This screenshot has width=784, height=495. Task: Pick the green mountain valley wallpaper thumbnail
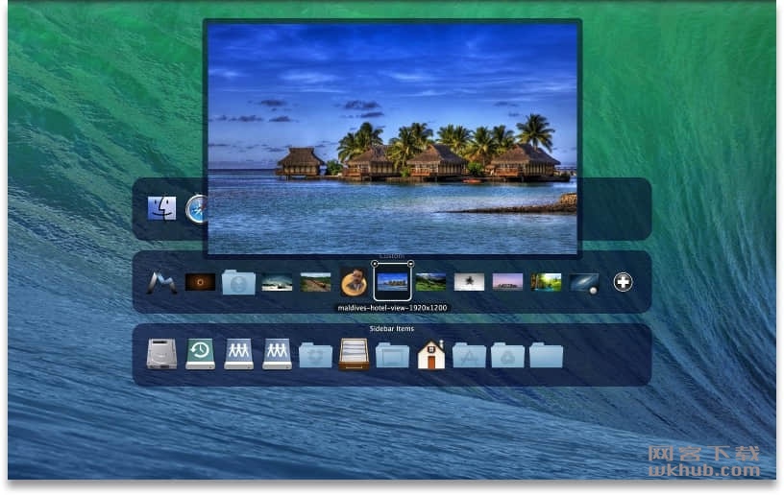point(430,282)
